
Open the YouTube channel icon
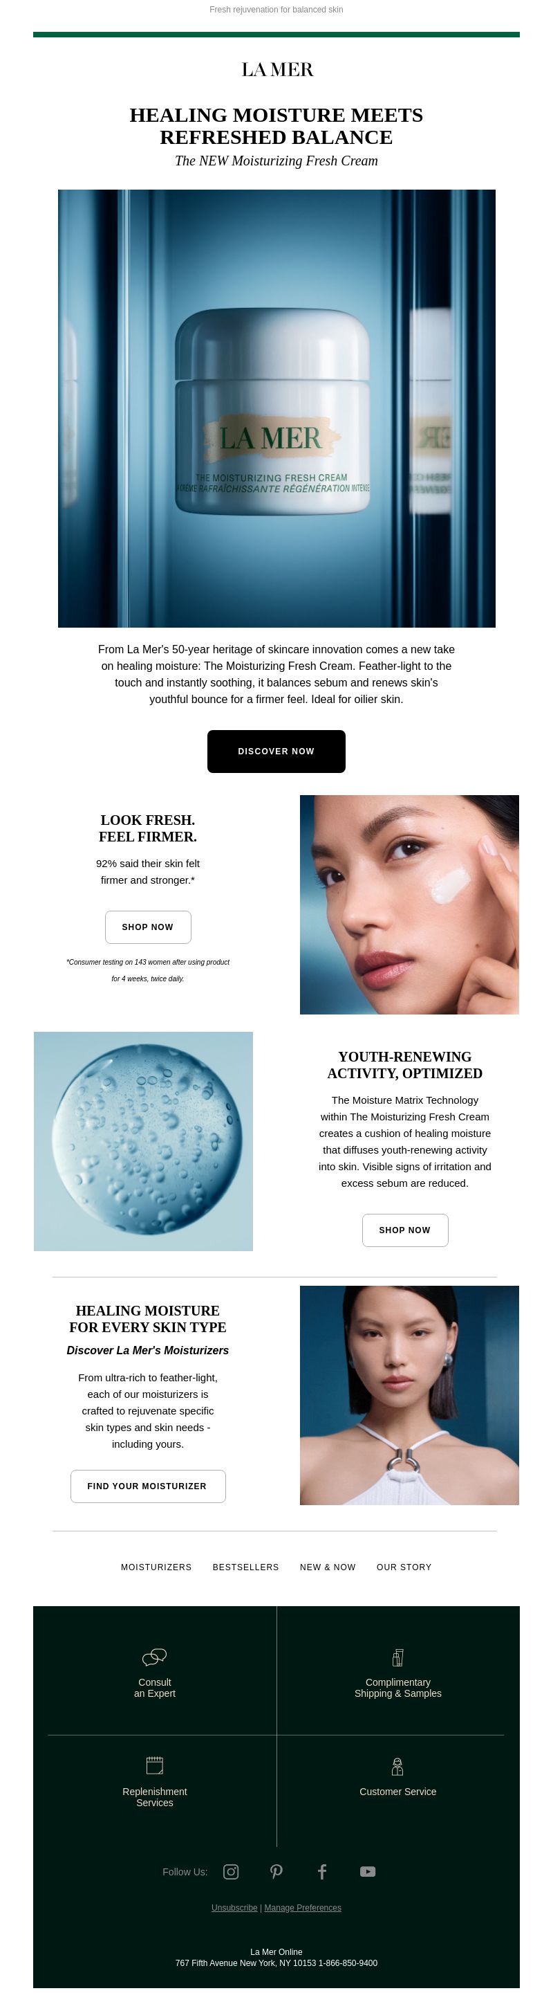[367, 1871]
